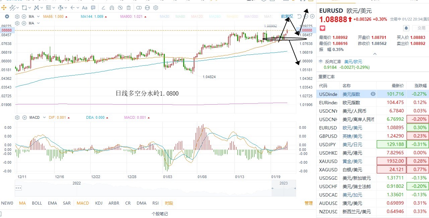This screenshot has width=429, height=218.
Task: Click the trash icon to delete drawings
Action: tap(129, 8)
